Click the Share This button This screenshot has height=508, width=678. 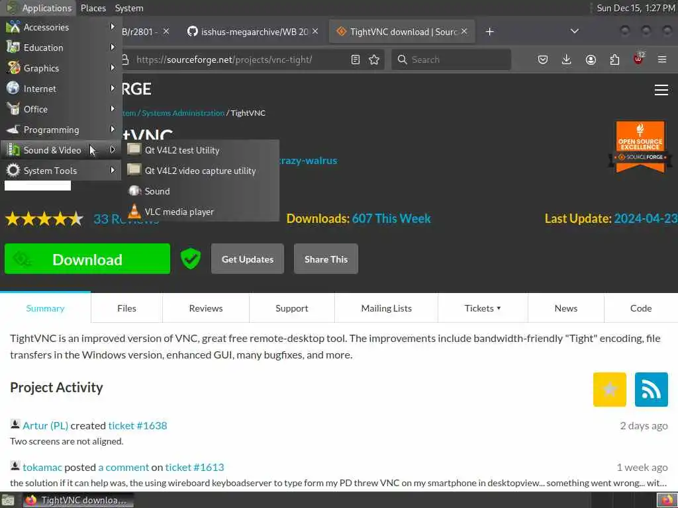tap(326, 259)
